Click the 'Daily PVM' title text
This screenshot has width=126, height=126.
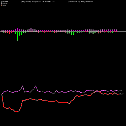[5, 2]
